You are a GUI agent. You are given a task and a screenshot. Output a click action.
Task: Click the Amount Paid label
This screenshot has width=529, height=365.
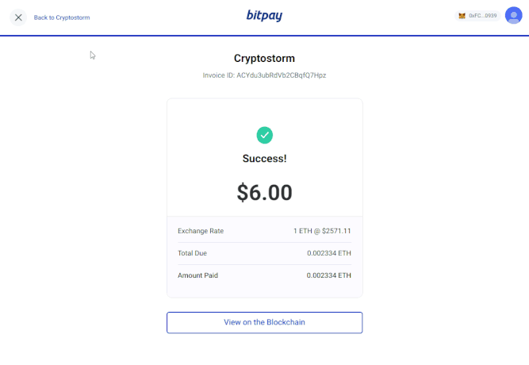(198, 275)
